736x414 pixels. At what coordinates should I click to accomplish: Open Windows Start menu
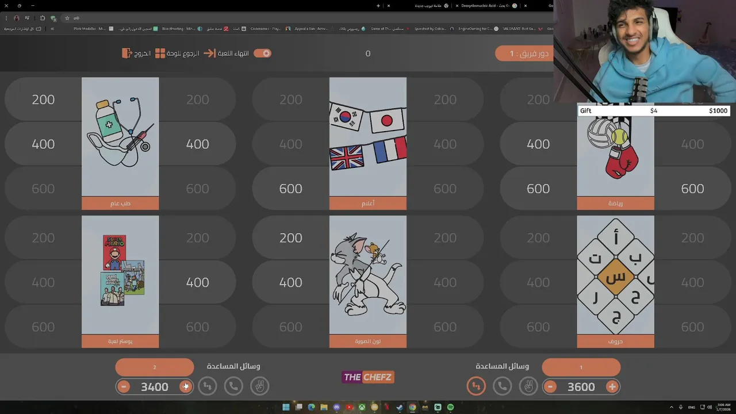point(286,407)
